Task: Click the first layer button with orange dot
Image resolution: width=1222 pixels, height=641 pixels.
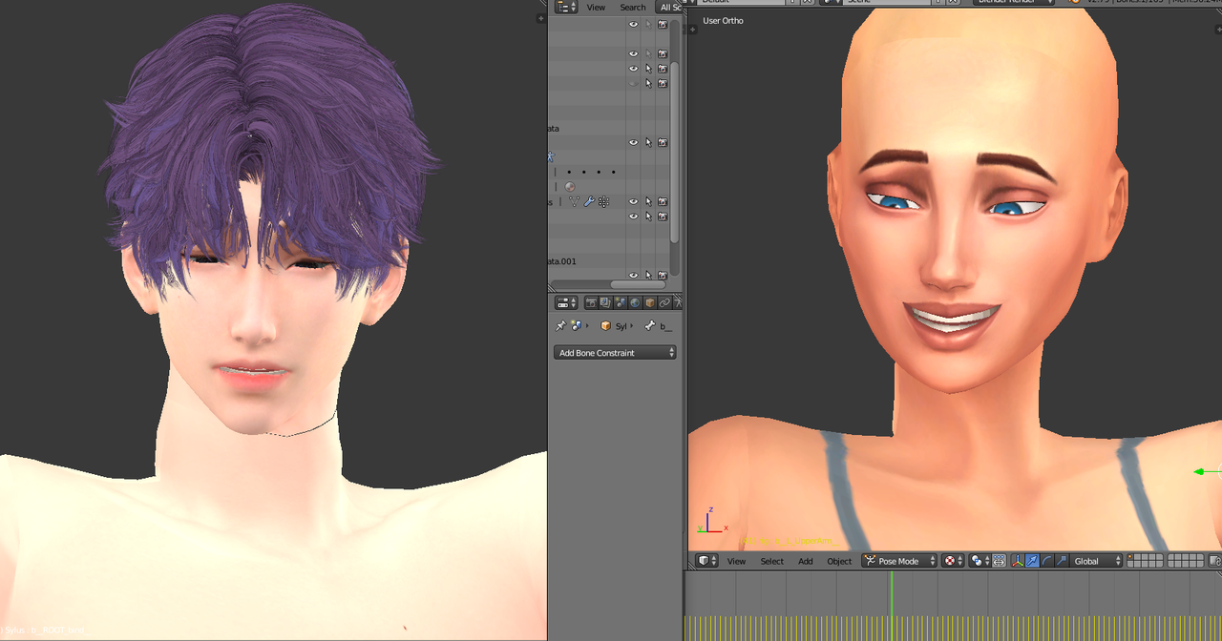Action: 1132,558
